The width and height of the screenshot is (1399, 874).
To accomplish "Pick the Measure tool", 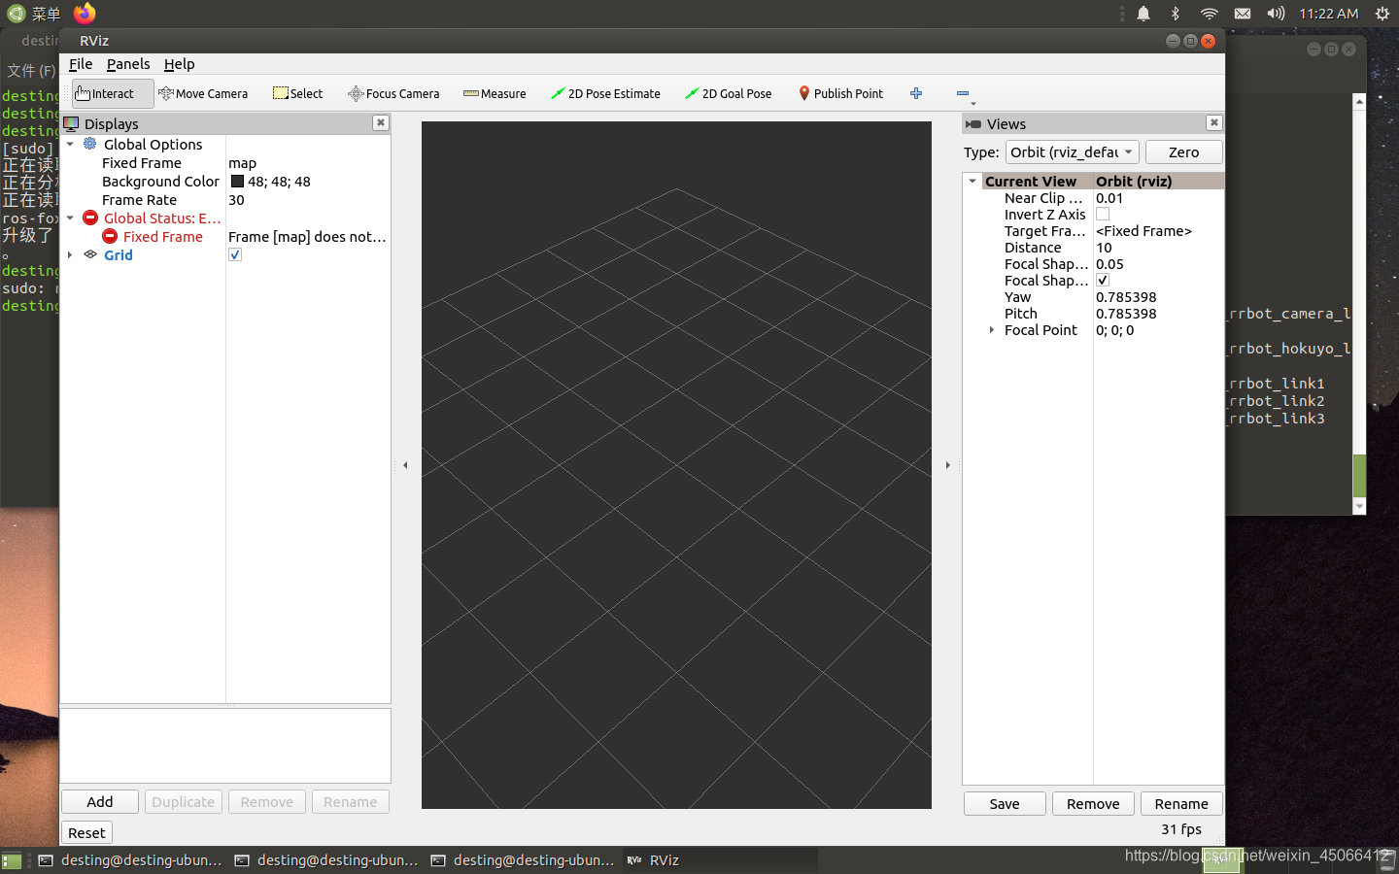I will point(495,93).
